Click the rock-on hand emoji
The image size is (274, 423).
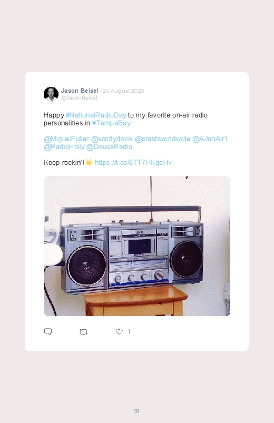[x=89, y=162]
